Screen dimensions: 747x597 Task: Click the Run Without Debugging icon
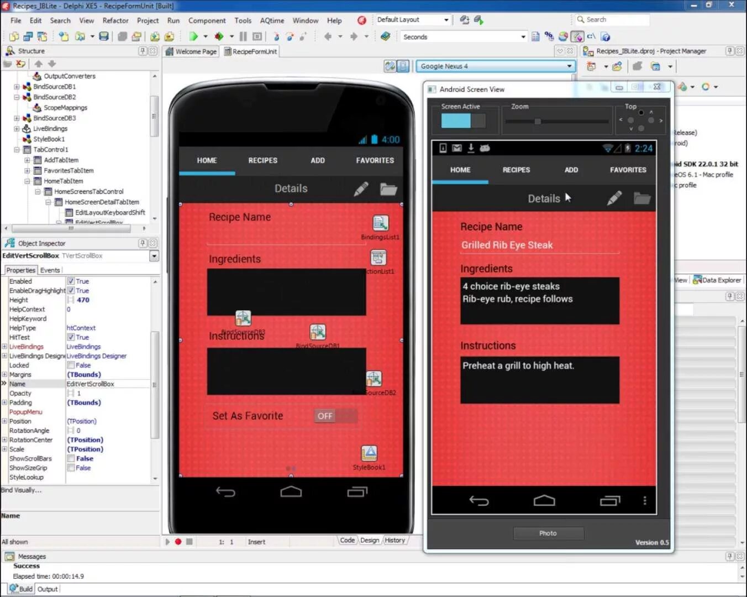coord(219,36)
